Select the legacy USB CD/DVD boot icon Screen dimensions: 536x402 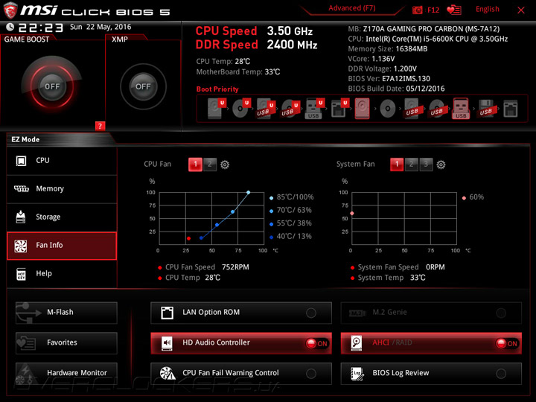tap(437, 109)
